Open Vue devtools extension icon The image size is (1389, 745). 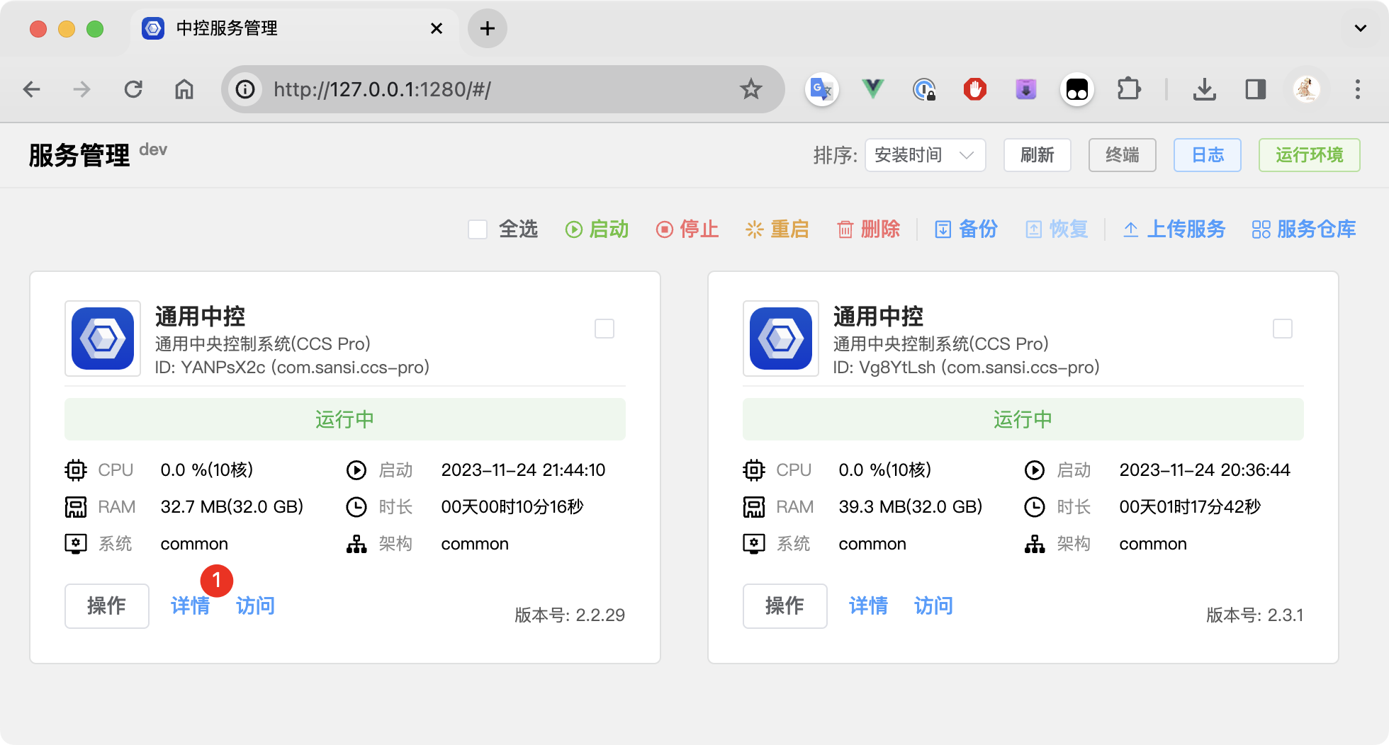(x=873, y=89)
